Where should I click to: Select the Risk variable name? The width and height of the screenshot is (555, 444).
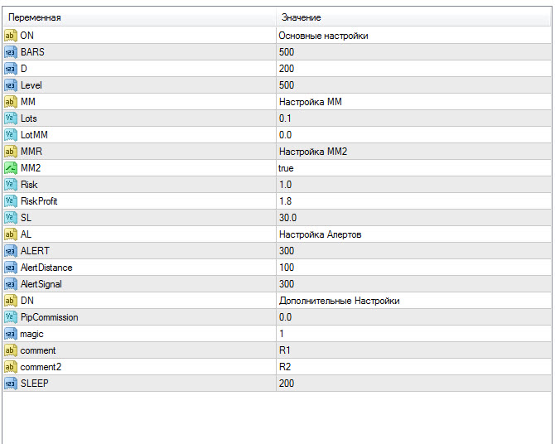29,185
